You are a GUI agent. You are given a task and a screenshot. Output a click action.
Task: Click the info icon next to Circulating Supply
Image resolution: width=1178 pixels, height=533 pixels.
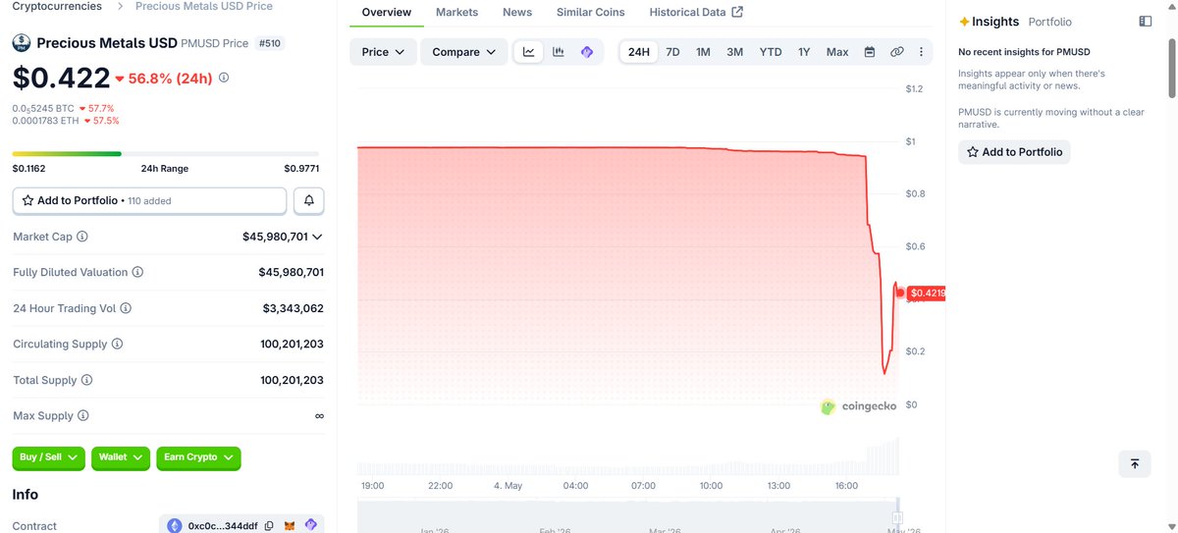(118, 344)
